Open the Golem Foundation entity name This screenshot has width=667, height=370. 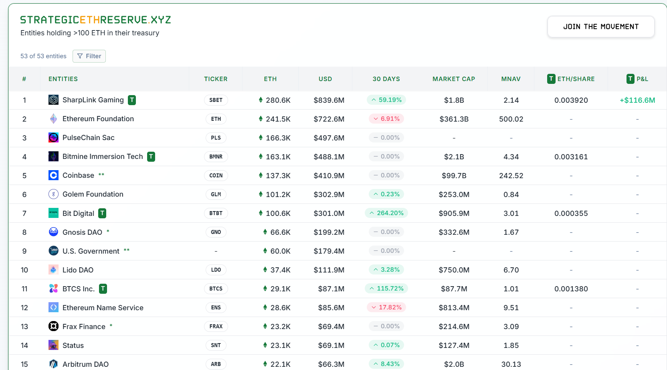[x=93, y=194]
